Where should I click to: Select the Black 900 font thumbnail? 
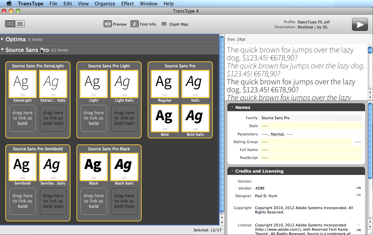94,167
